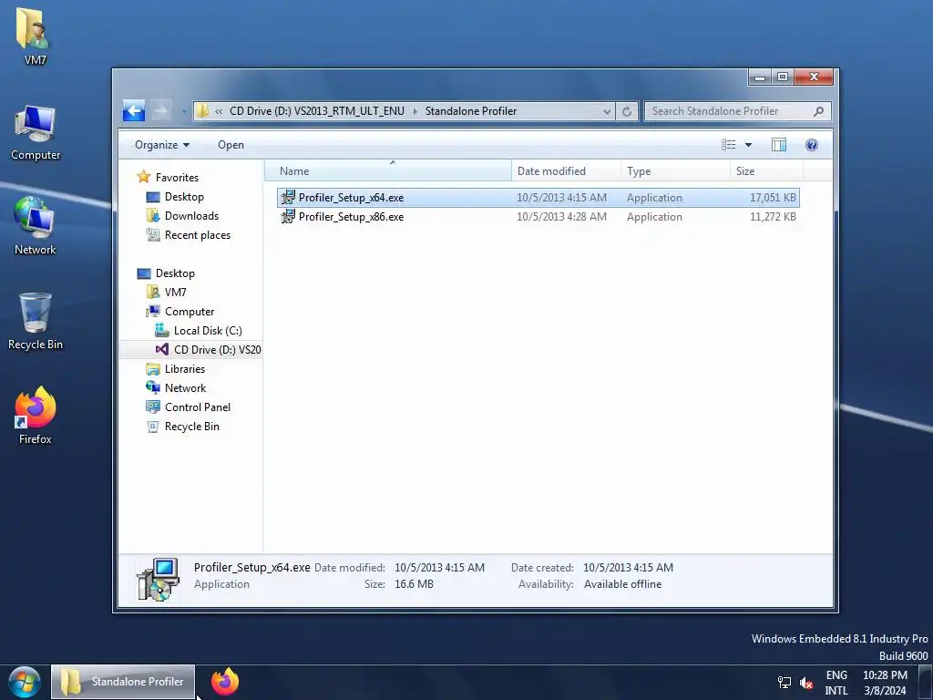Select Favorites in navigation pane
Screen dimensions: 933x700
pos(177,178)
